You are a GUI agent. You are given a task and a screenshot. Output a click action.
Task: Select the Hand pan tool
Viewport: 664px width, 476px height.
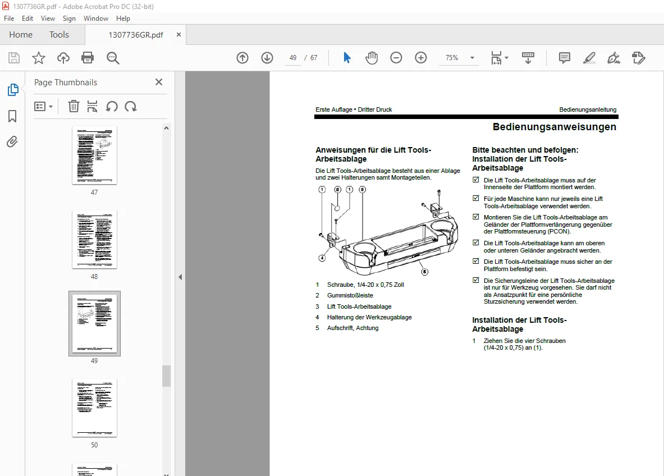click(372, 58)
